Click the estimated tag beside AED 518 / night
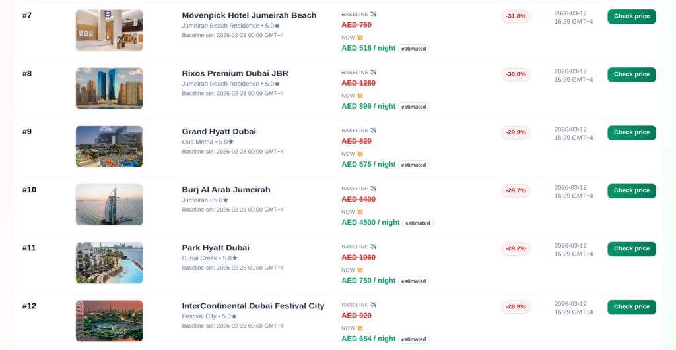The image size is (676, 350). [413, 49]
